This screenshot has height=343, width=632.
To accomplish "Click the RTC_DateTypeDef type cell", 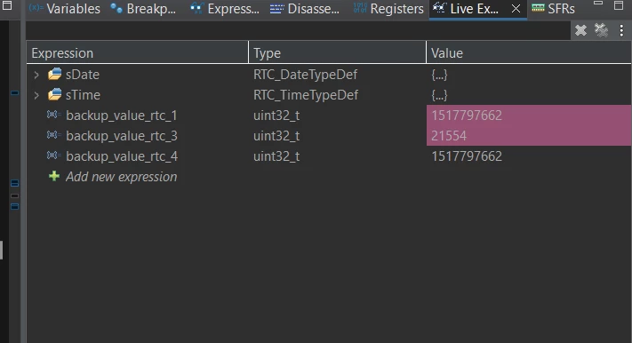I will coord(305,75).
